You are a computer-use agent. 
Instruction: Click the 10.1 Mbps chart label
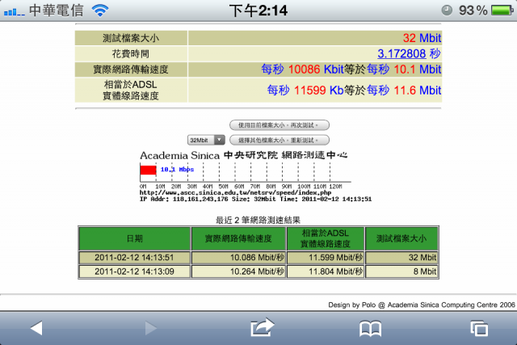pos(177,170)
